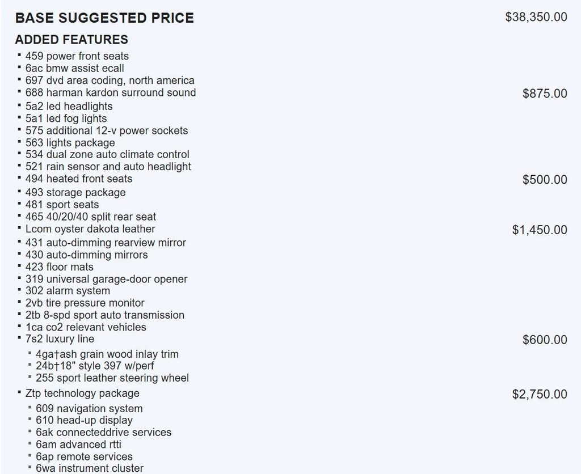Viewport: 581px width, 474px height.
Task: Select the 5a2 led headlights entry
Action: click(x=69, y=107)
